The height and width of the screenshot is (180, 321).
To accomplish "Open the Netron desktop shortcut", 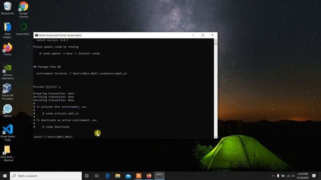I will 8,110.
